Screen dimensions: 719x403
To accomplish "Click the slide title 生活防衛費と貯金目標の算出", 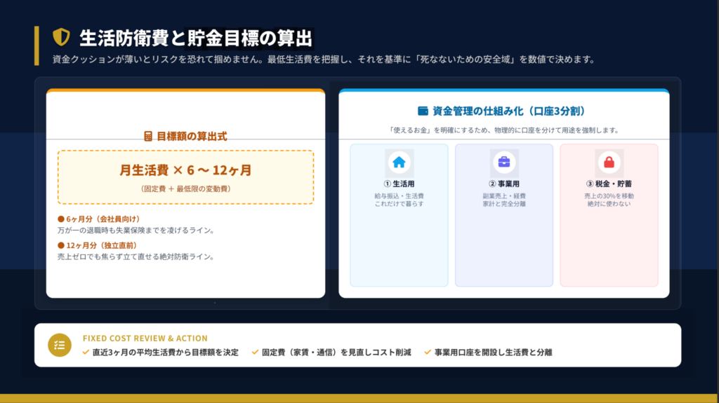I will [x=196, y=37].
